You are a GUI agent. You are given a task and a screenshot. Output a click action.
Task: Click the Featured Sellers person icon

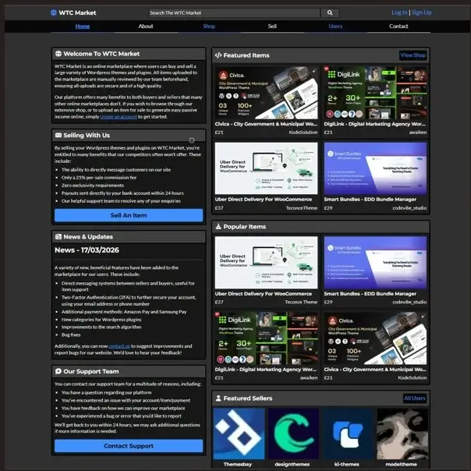(x=218, y=398)
